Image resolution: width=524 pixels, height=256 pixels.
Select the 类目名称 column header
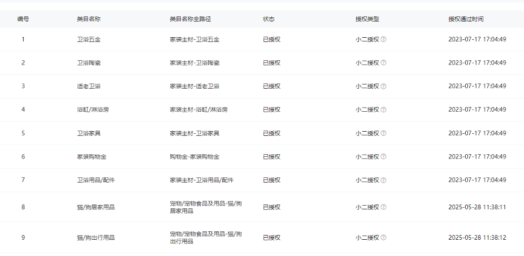[88, 19]
